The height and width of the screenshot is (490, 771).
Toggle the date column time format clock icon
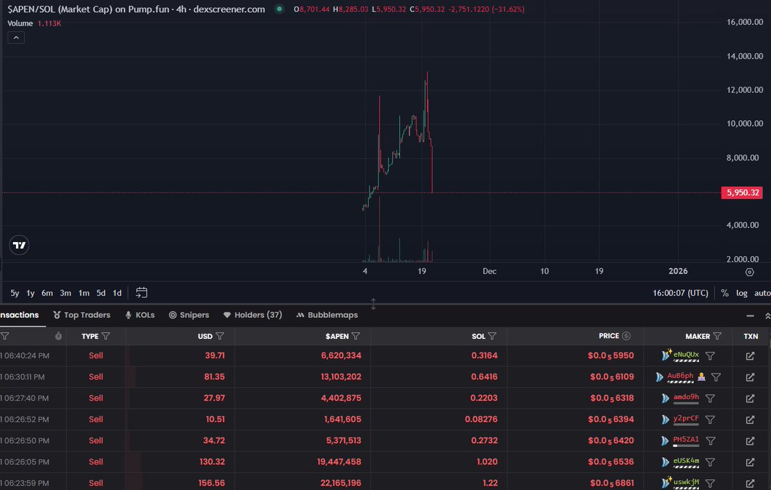pyautogui.click(x=58, y=336)
